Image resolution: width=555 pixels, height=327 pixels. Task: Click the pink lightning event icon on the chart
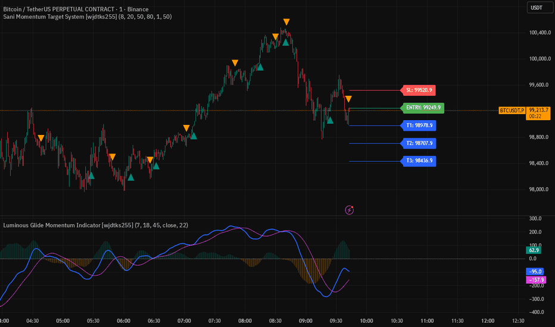pos(350,209)
